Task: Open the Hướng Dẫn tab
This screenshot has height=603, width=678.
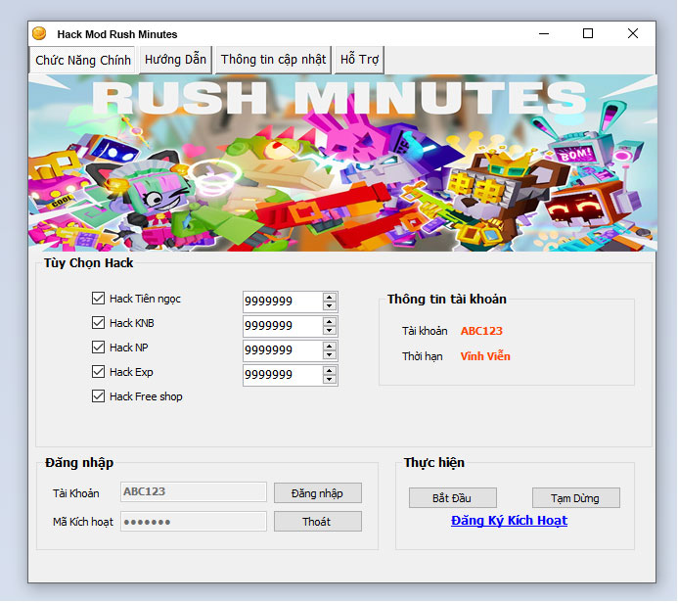Action: point(175,60)
